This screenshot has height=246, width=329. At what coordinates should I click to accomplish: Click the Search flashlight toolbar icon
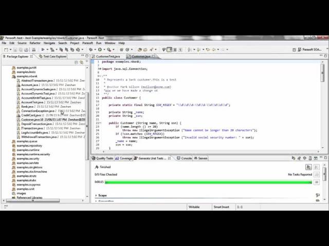coord(151,50)
